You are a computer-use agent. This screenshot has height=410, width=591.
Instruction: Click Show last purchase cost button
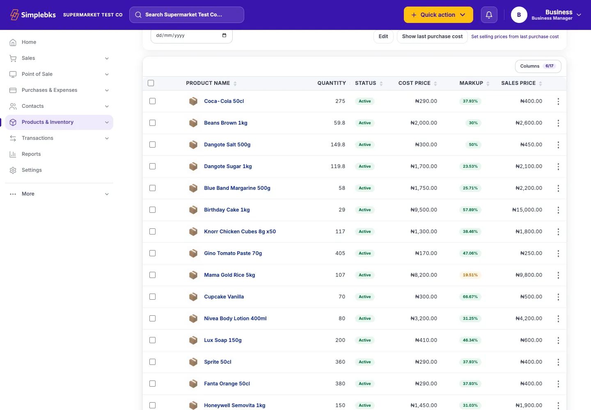coord(432,36)
